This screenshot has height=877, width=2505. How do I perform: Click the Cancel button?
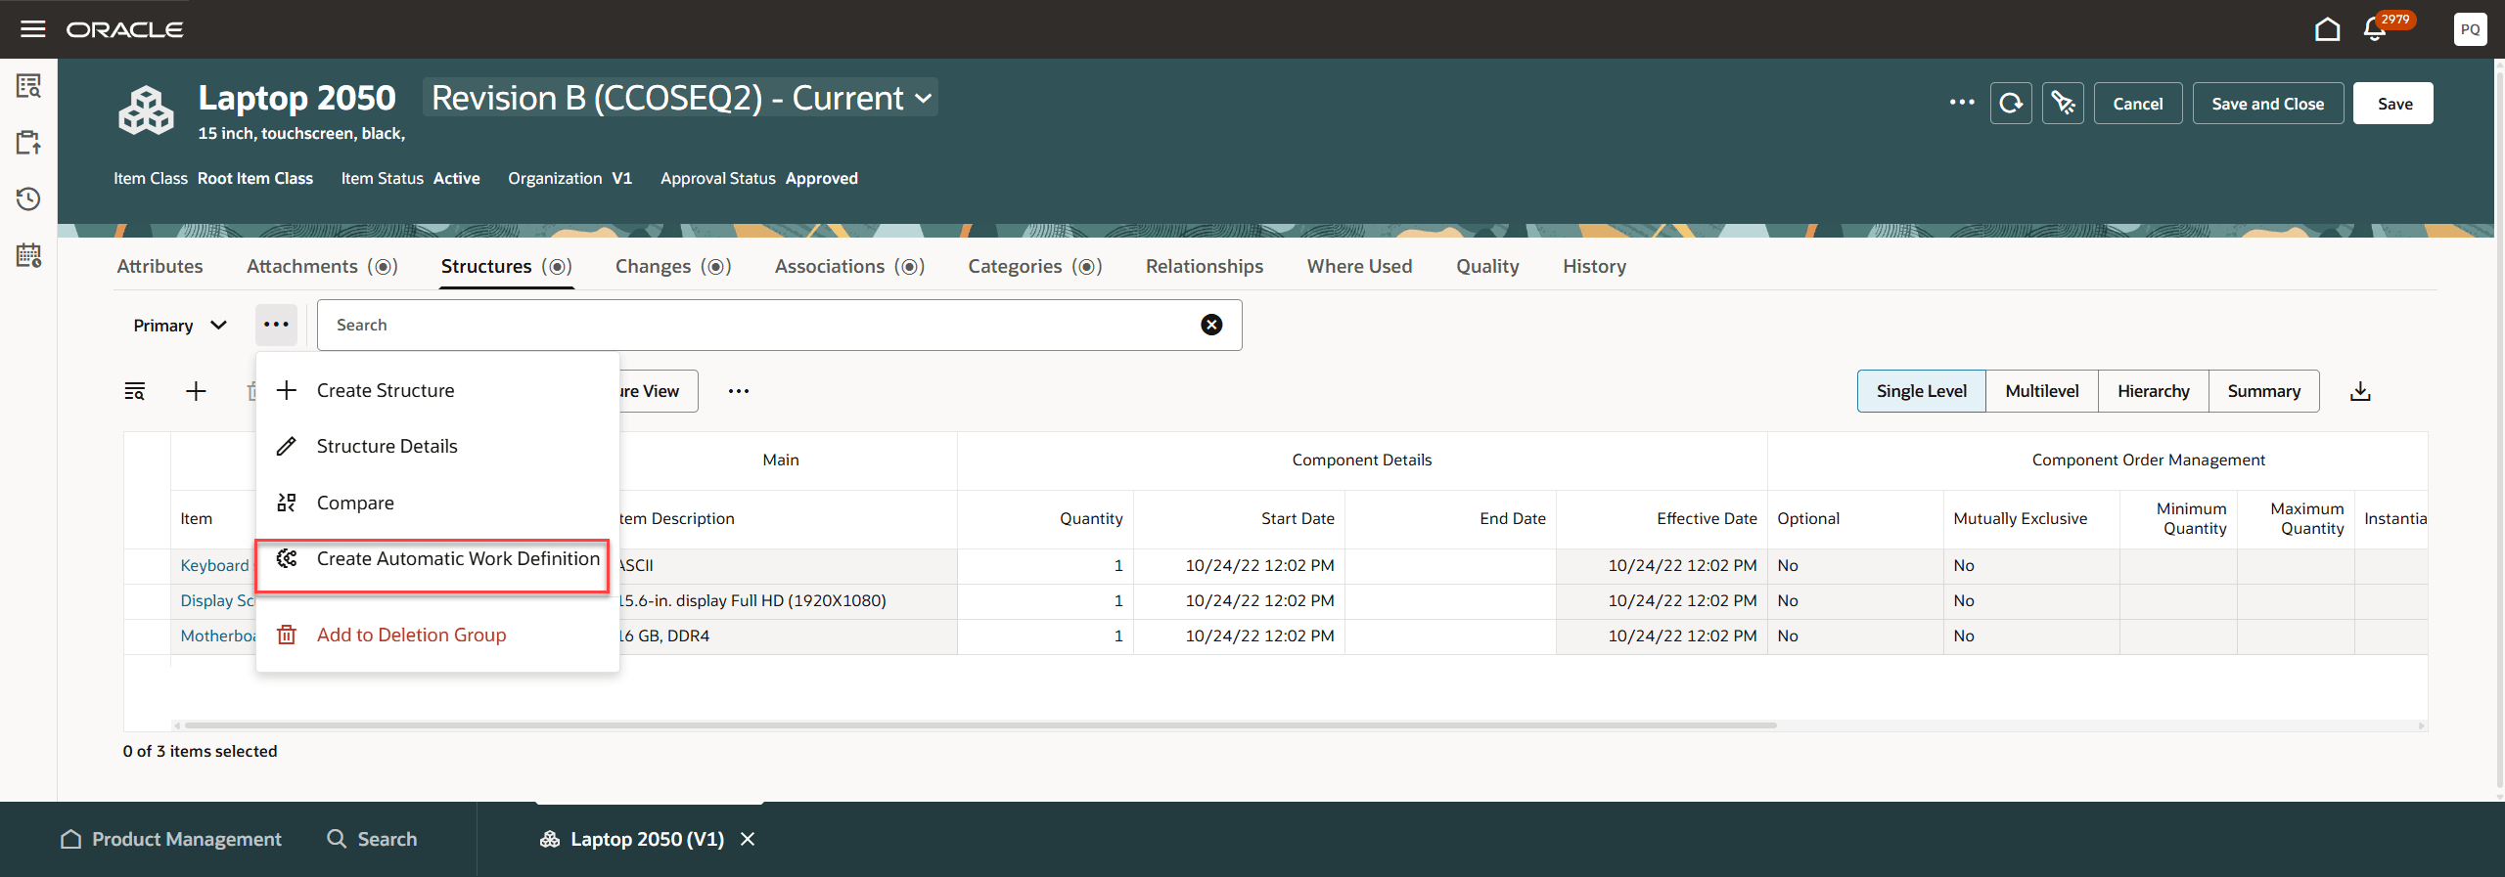point(2138,104)
